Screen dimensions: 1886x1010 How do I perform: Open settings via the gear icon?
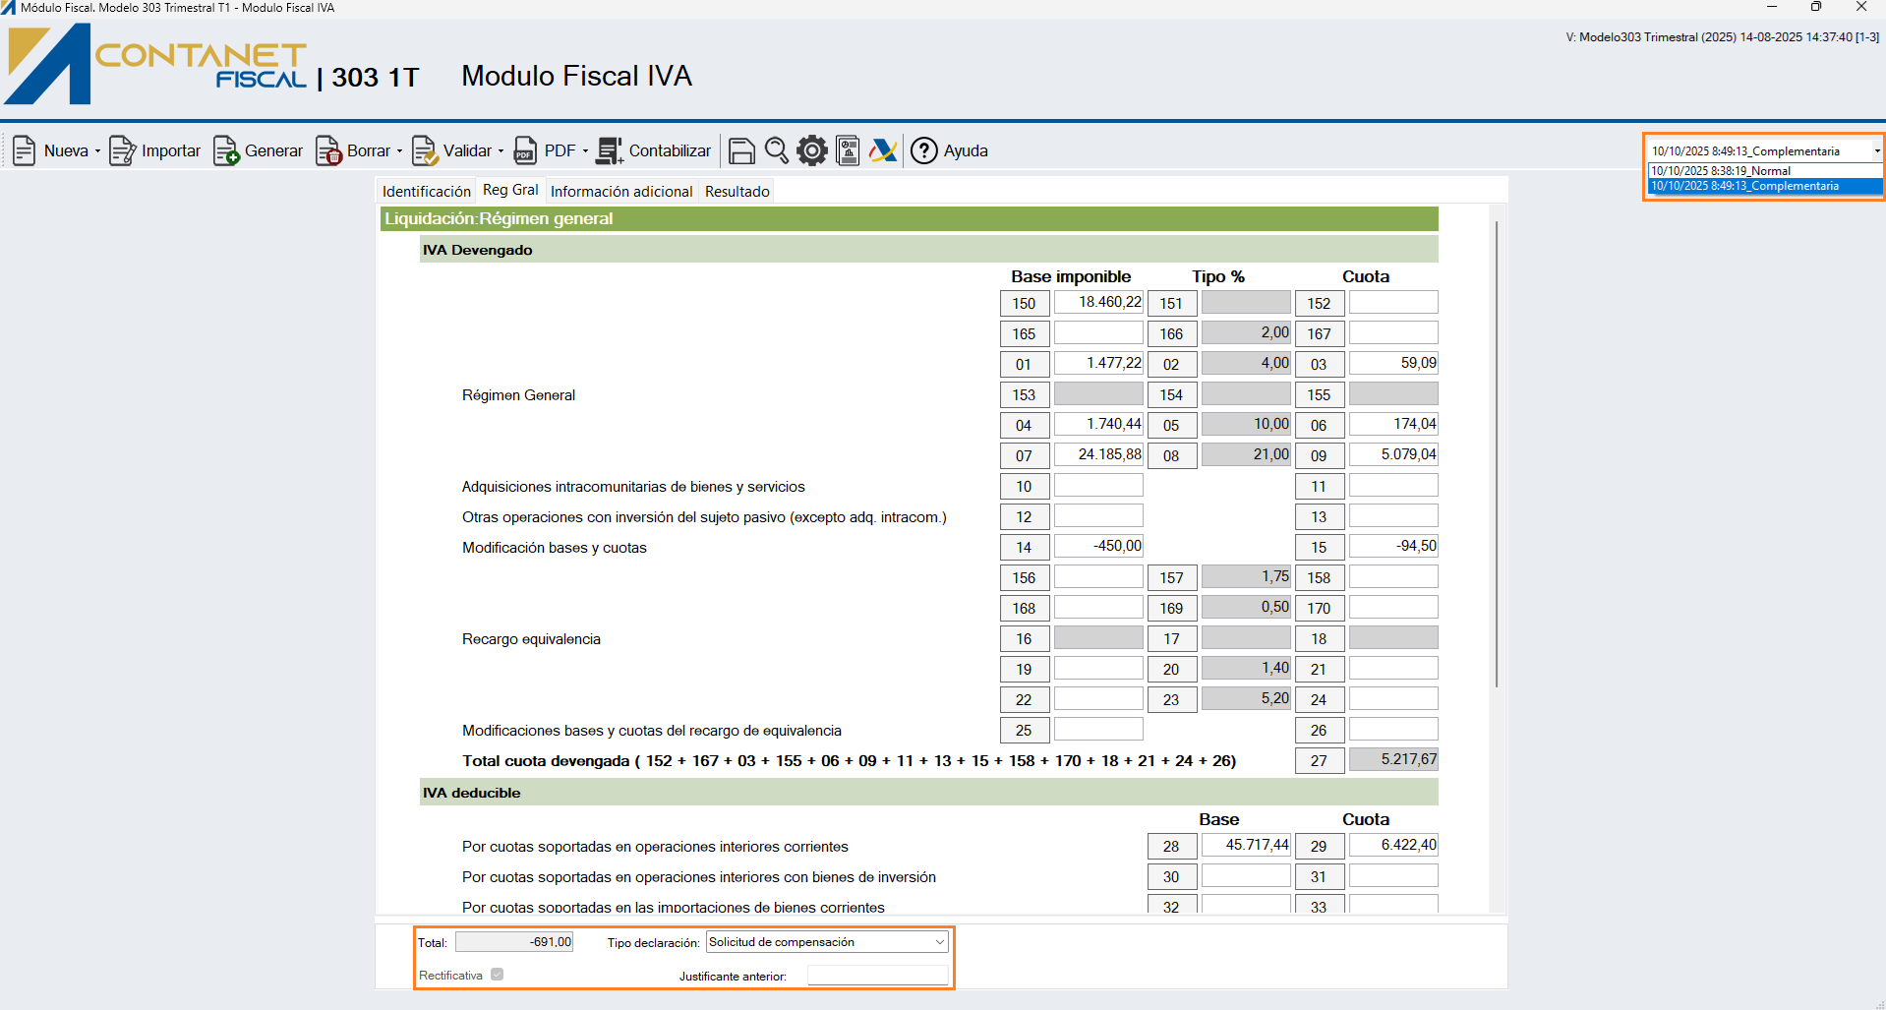(x=811, y=150)
